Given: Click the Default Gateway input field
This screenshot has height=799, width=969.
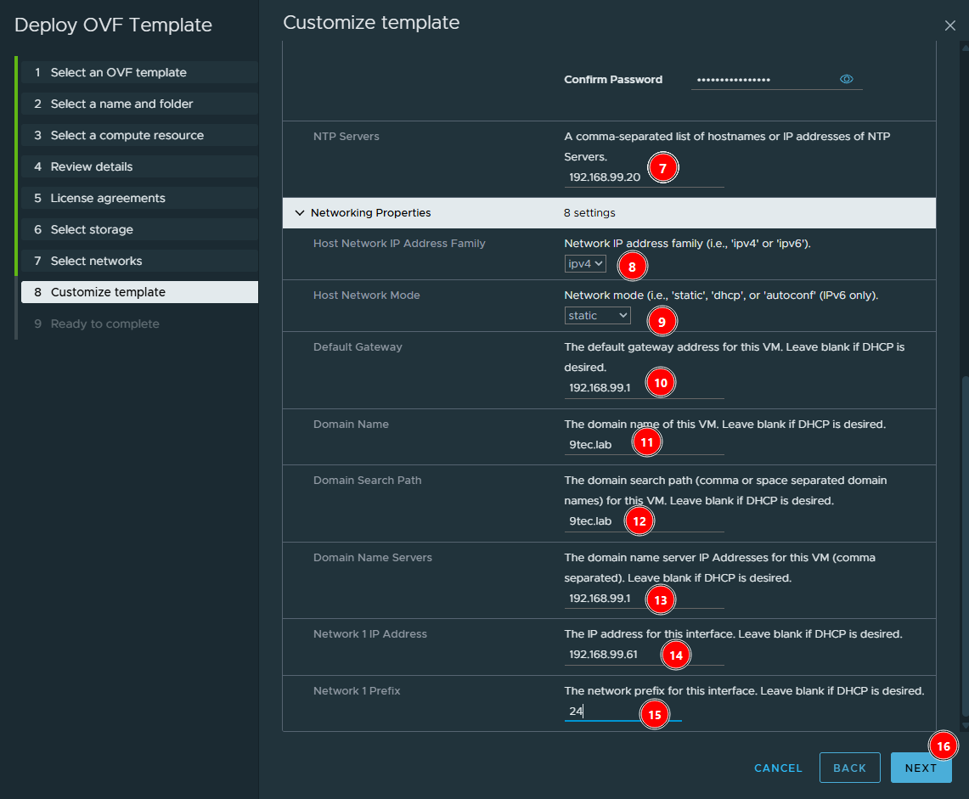Looking at the screenshot, I should click(x=644, y=388).
